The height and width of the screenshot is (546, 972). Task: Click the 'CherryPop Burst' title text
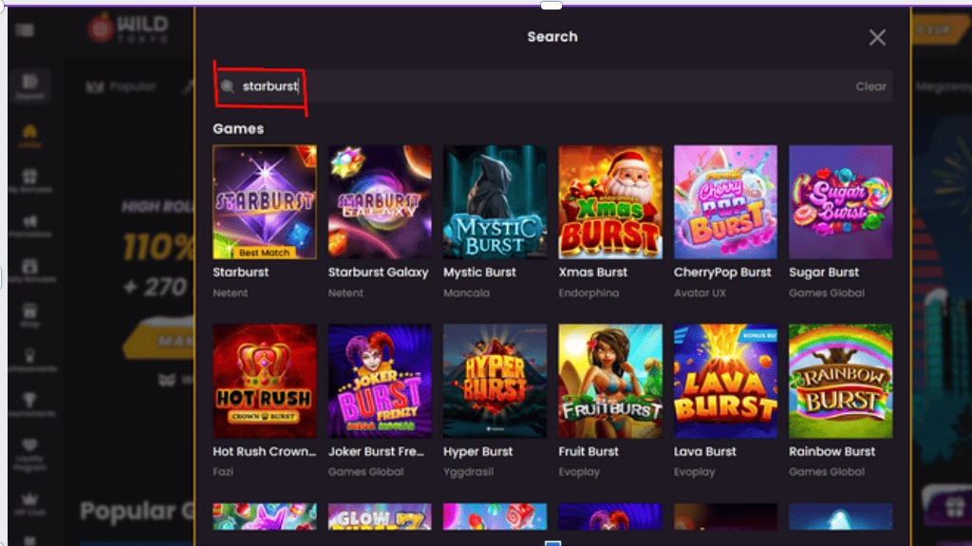point(722,273)
